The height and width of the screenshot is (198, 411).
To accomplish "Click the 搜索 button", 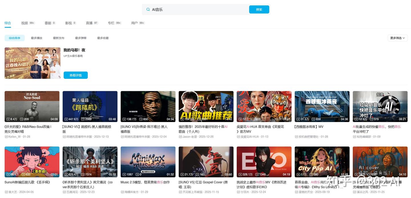I will pyautogui.click(x=259, y=9).
